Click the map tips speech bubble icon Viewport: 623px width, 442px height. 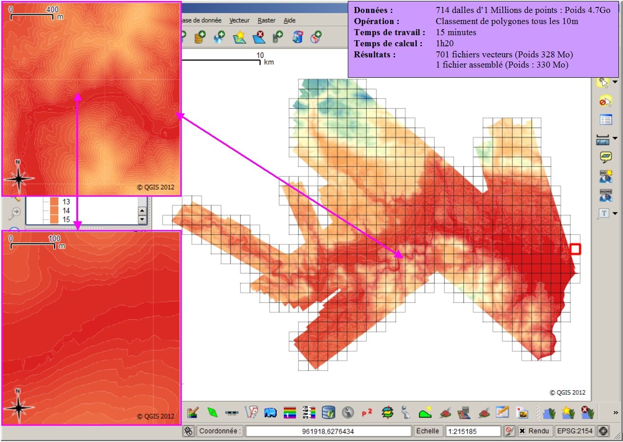(605, 157)
